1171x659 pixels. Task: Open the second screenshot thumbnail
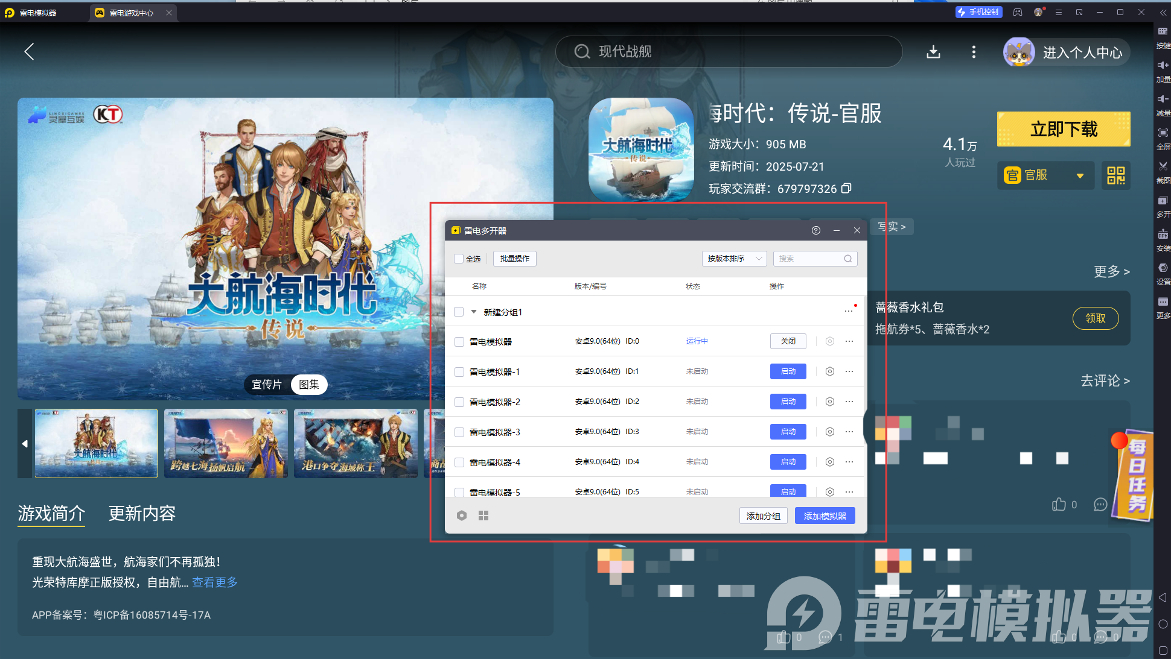coord(226,444)
